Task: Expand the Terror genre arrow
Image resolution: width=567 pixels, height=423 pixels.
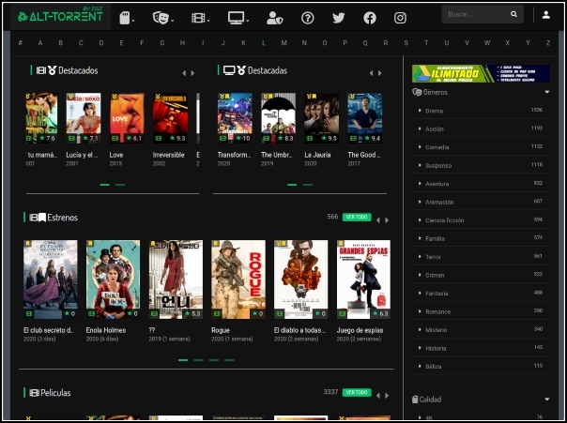Action: pyautogui.click(x=420, y=256)
